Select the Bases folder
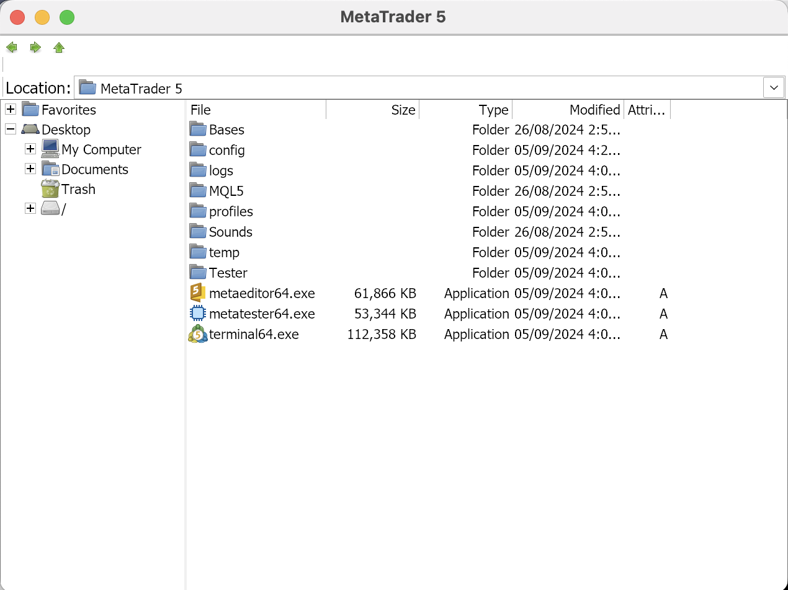 point(217,130)
